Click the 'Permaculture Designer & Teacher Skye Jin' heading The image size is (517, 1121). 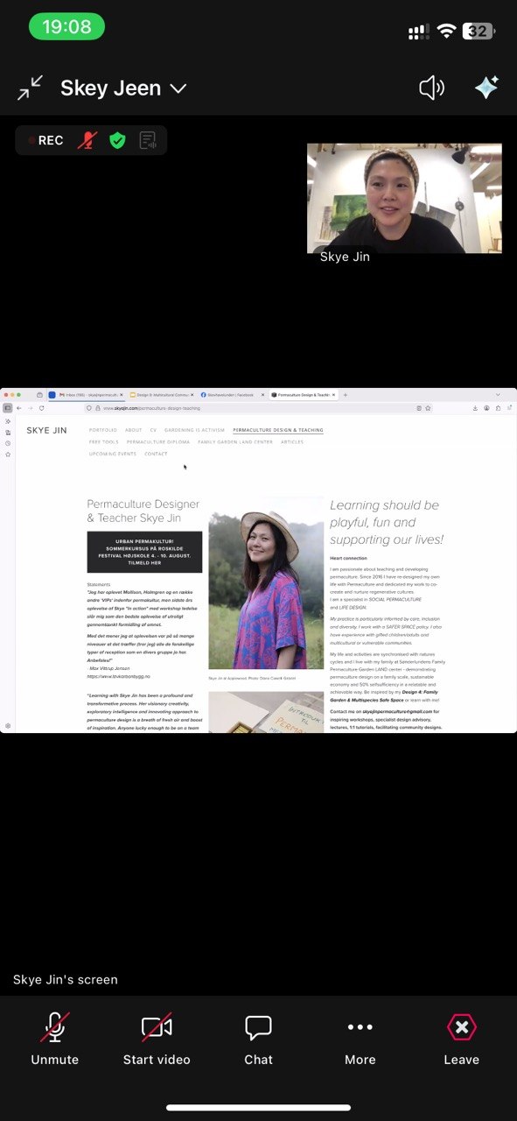tap(143, 511)
